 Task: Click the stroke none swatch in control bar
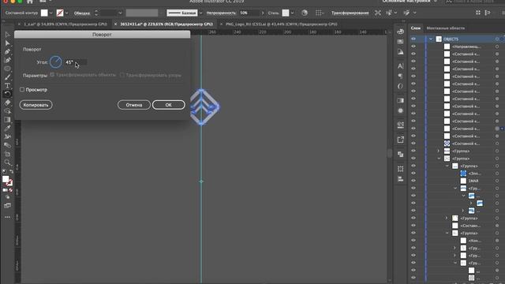coord(60,13)
